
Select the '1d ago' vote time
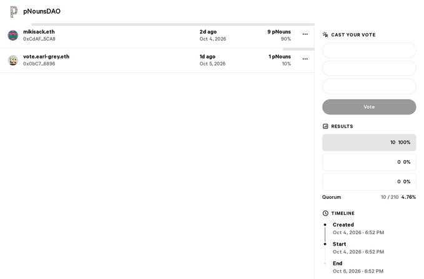pos(207,57)
